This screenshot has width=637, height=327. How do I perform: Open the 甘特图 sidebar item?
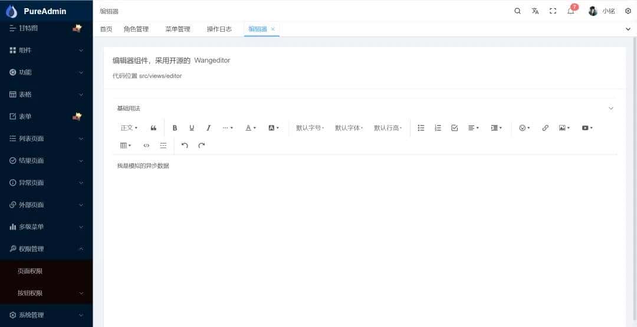coord(47,28)
